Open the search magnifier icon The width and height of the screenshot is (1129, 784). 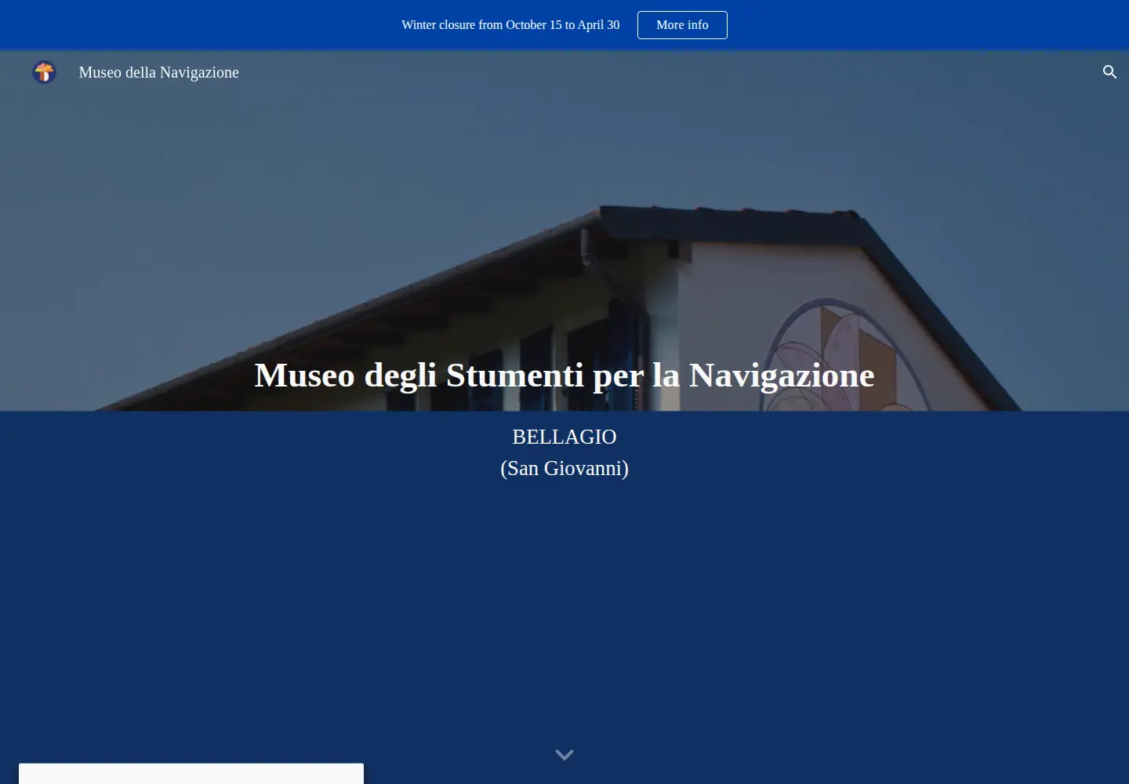click(1109, 72)
